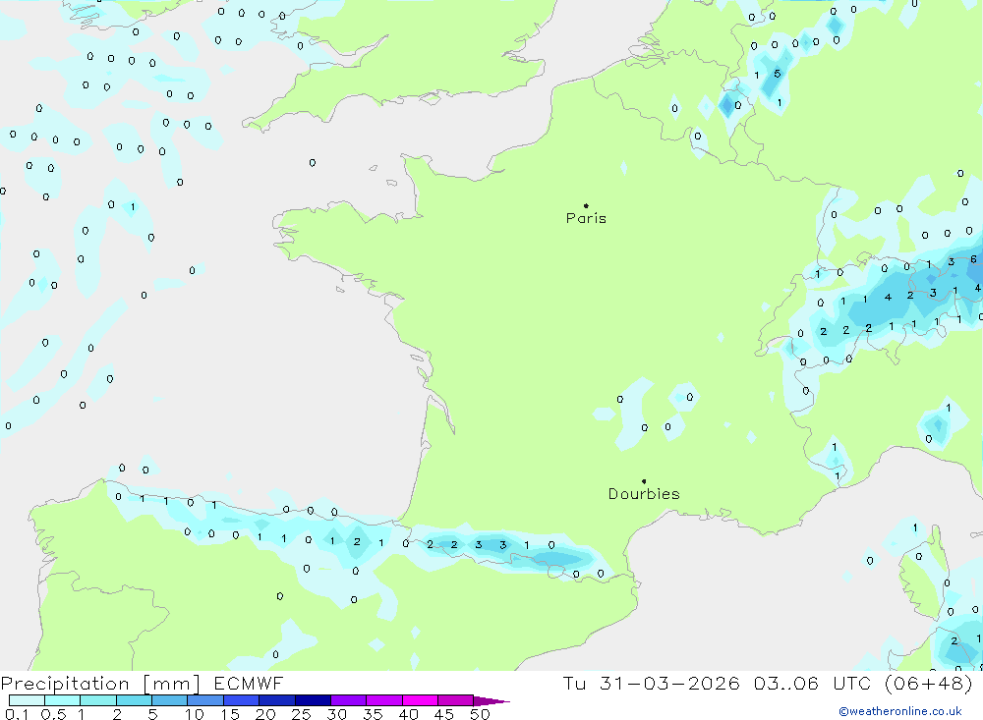The height and width of the screenshot is (720, 983).
Task: Click the above-50 arrow tip of legend
Action: click(492, 701)
